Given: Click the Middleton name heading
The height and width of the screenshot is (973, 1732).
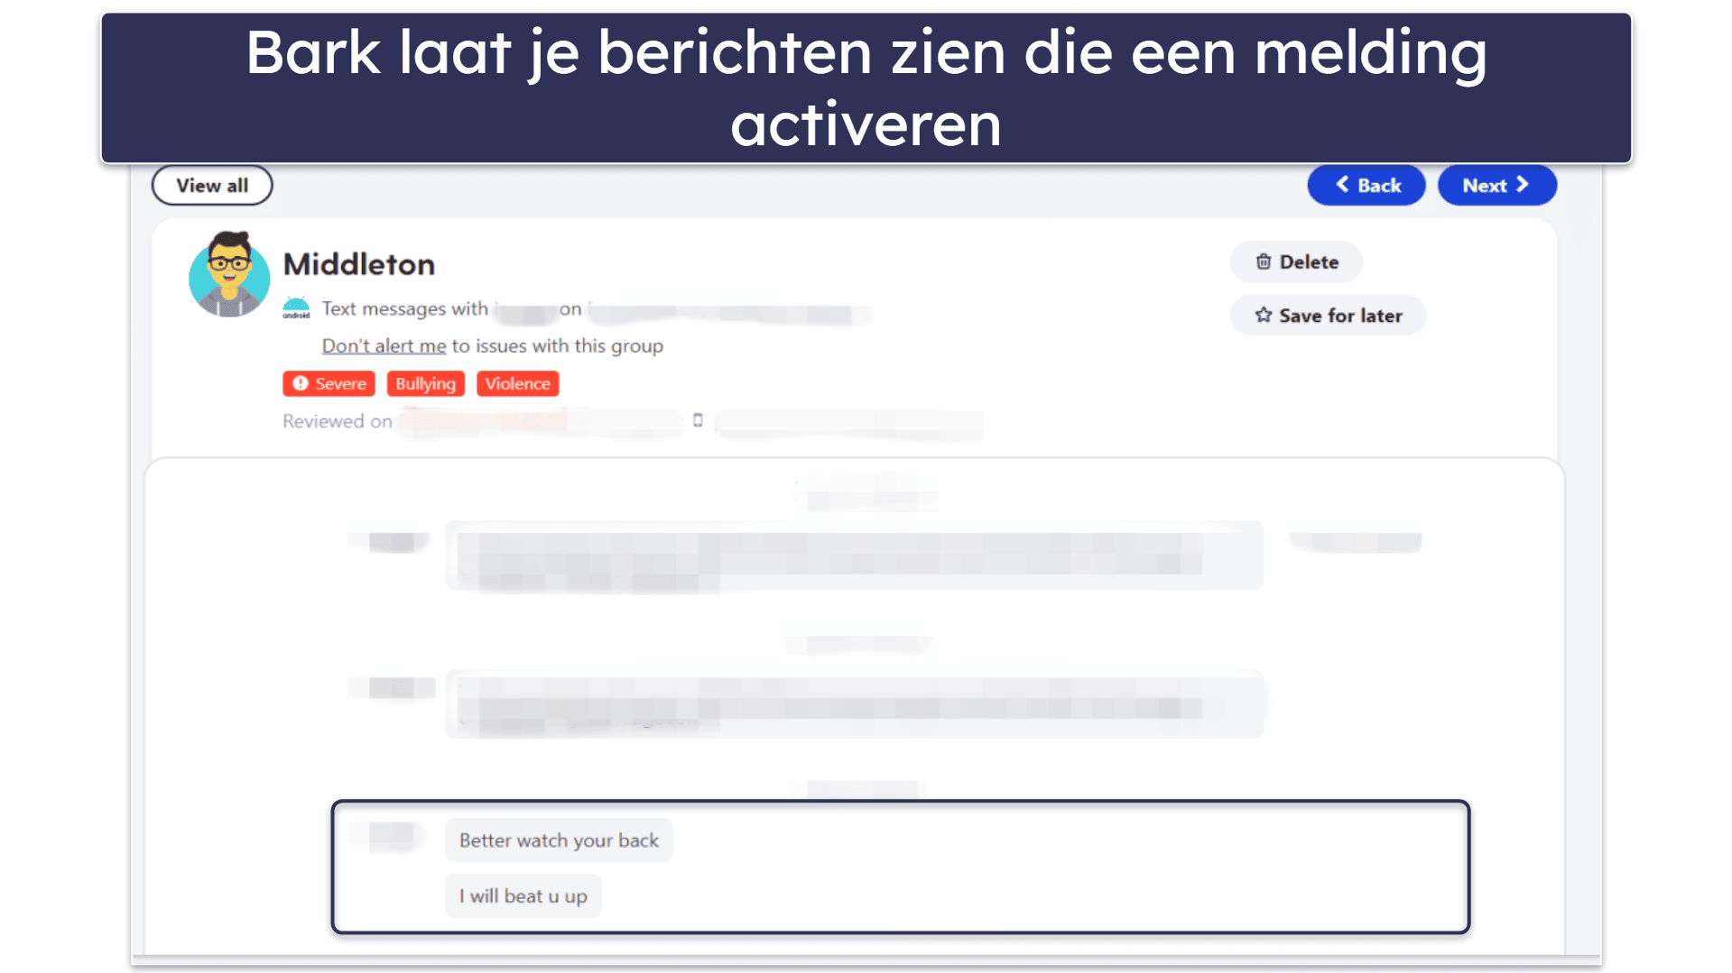Looking at the screenshot, I should (359, 264).
